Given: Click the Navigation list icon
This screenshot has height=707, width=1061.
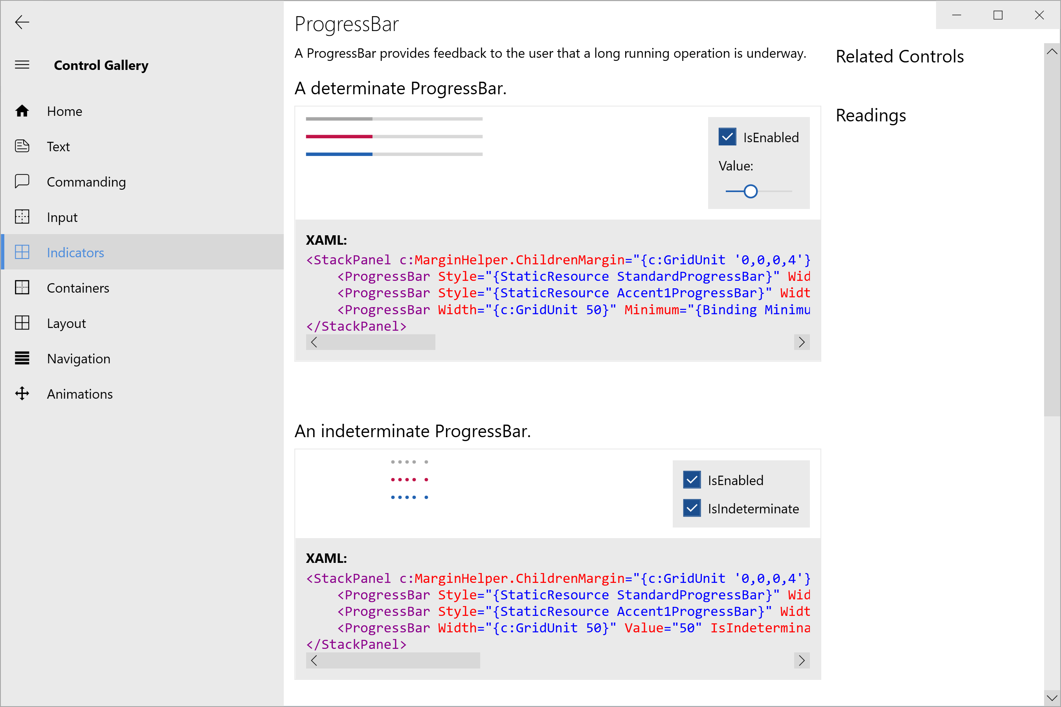Looking at the screenshot, I should coord(22,359).
